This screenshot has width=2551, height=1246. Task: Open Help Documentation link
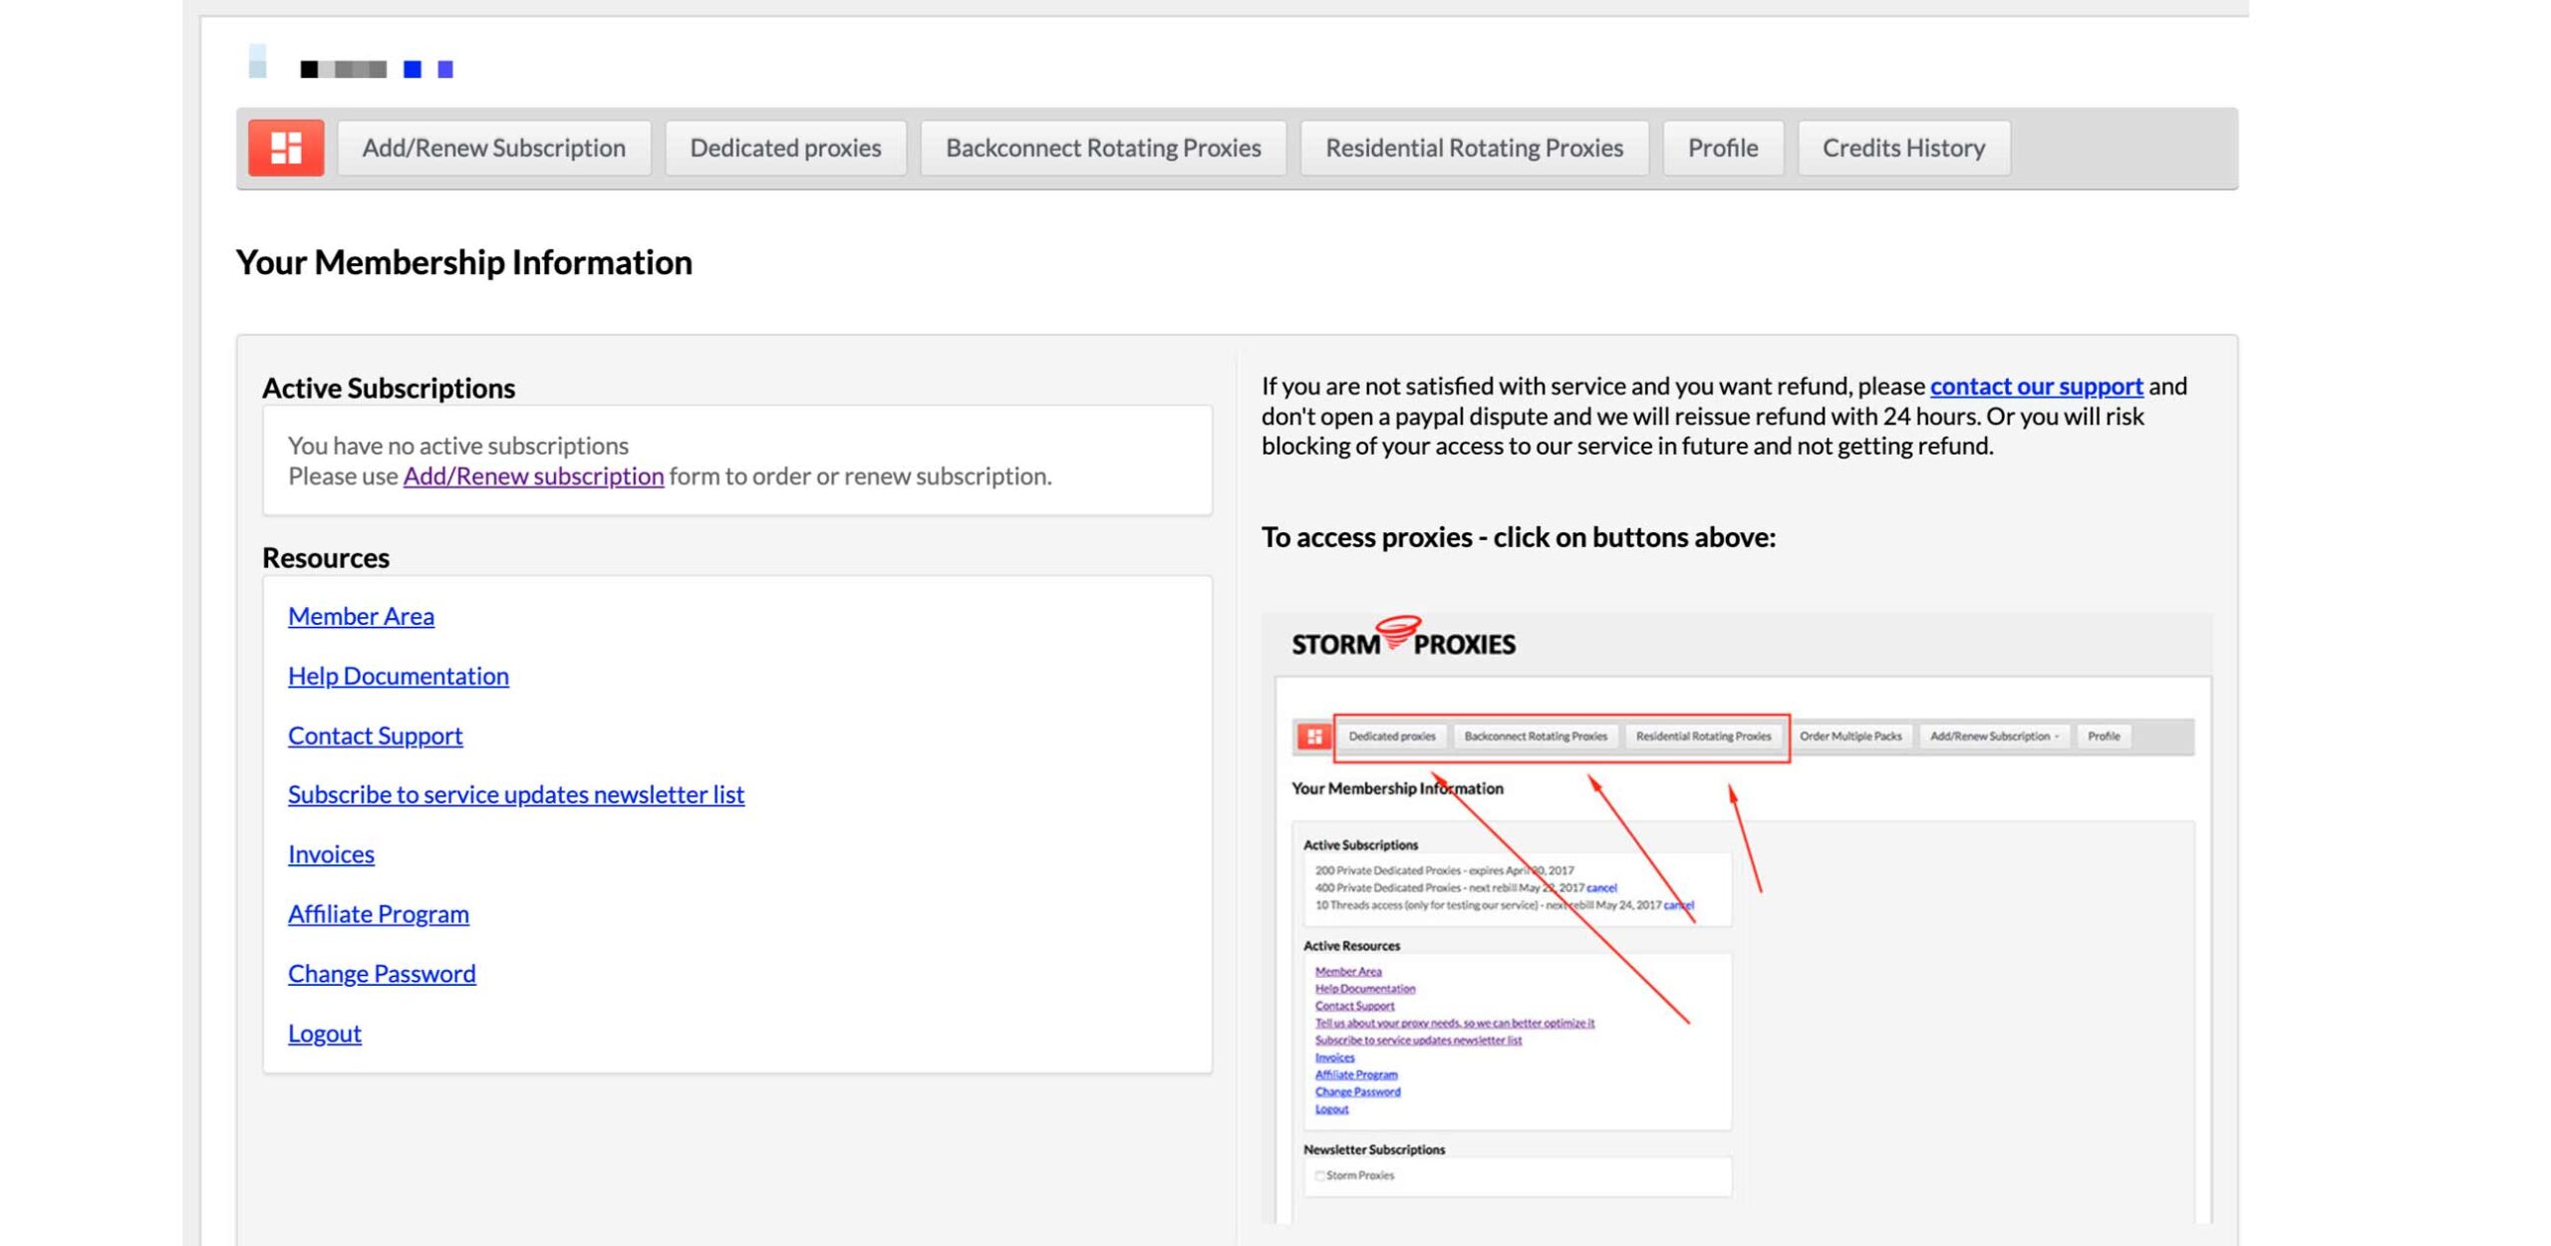coord(398,676)
